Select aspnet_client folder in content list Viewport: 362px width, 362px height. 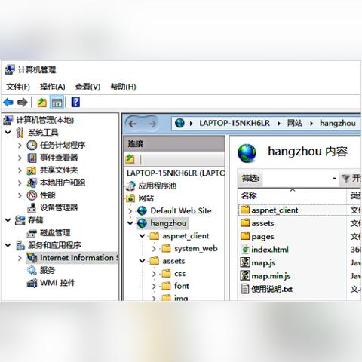[x=275, y=210]
